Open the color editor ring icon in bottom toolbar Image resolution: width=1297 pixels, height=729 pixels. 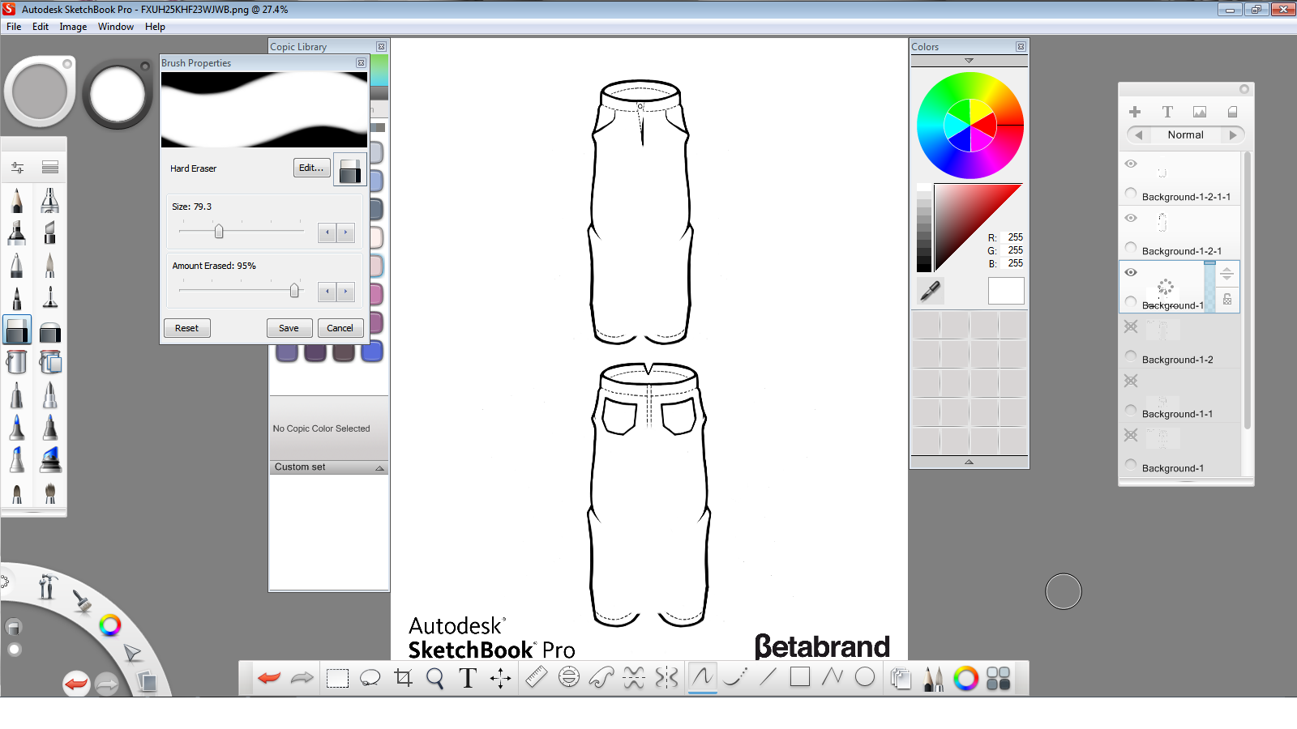point(965,678)
